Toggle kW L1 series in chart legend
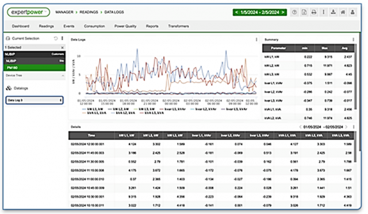This screenshot has height=214, width=368. pos(93,110)
